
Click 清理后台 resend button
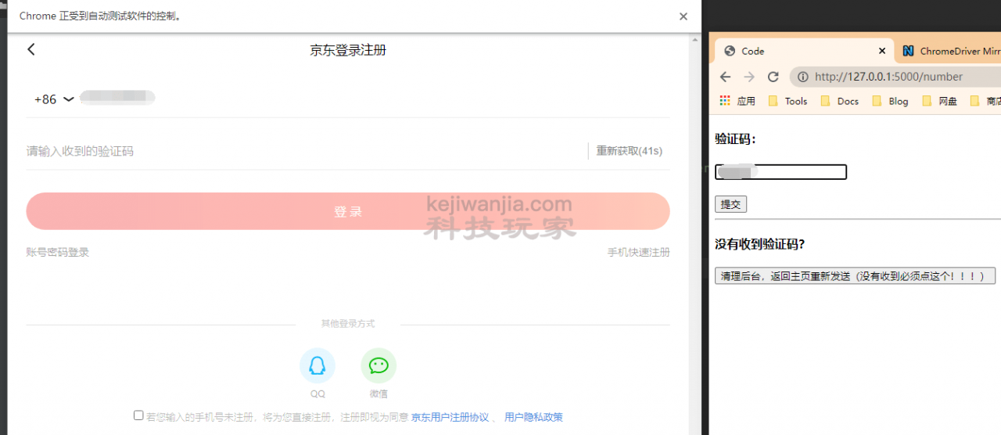tap(855, 276)
